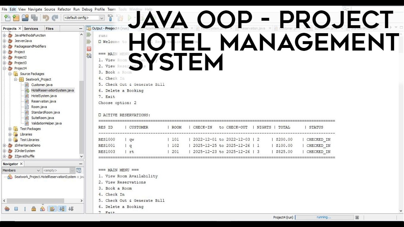The image size is (404, 227).
Task: Click the Re-run green arrow in Output
Action: click(x=89, y=35)
